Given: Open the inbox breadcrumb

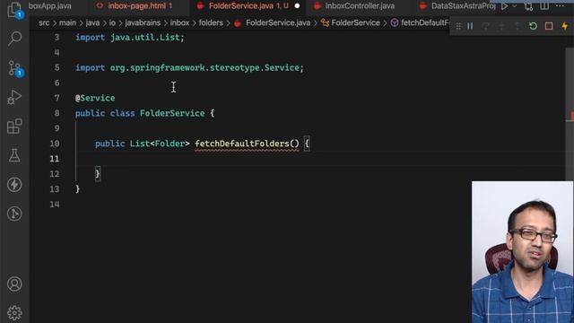Looking at the screenshot, I should click(x=179, y=22).
